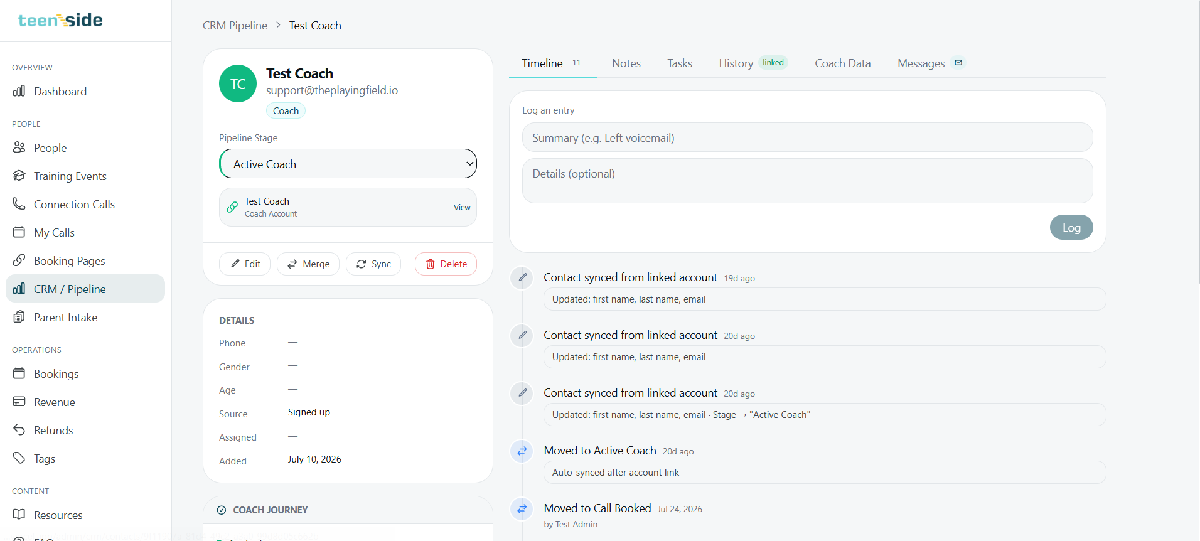Click the linked badge on History
Screen dimensions: 1200x541
[x=773, y=63]
